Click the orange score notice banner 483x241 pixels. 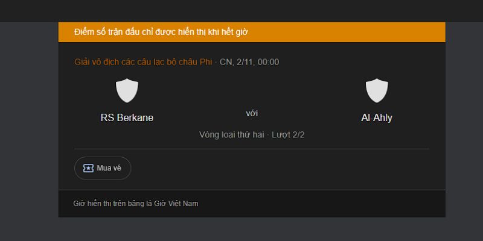(x=362, y=32)
